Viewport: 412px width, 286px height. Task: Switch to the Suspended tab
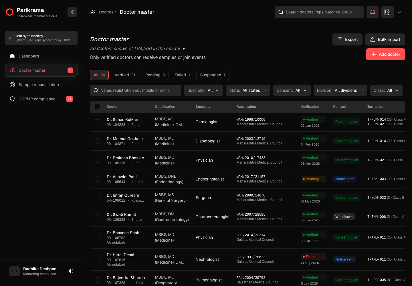pos(213,75)
